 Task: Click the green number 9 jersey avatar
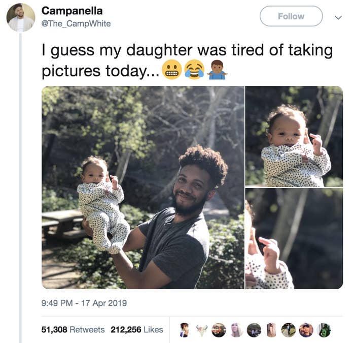tap(324, 330)
